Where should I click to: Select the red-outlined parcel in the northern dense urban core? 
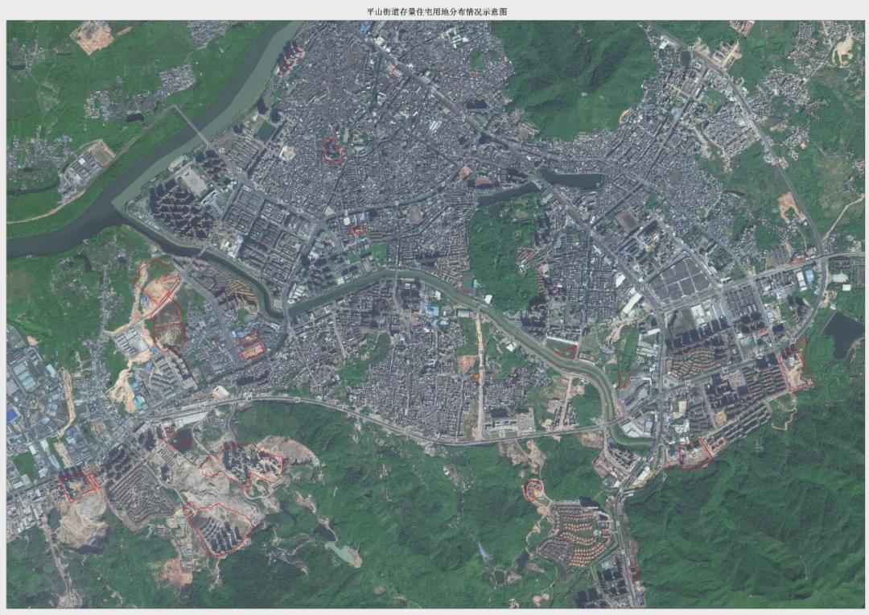point(332,151)
